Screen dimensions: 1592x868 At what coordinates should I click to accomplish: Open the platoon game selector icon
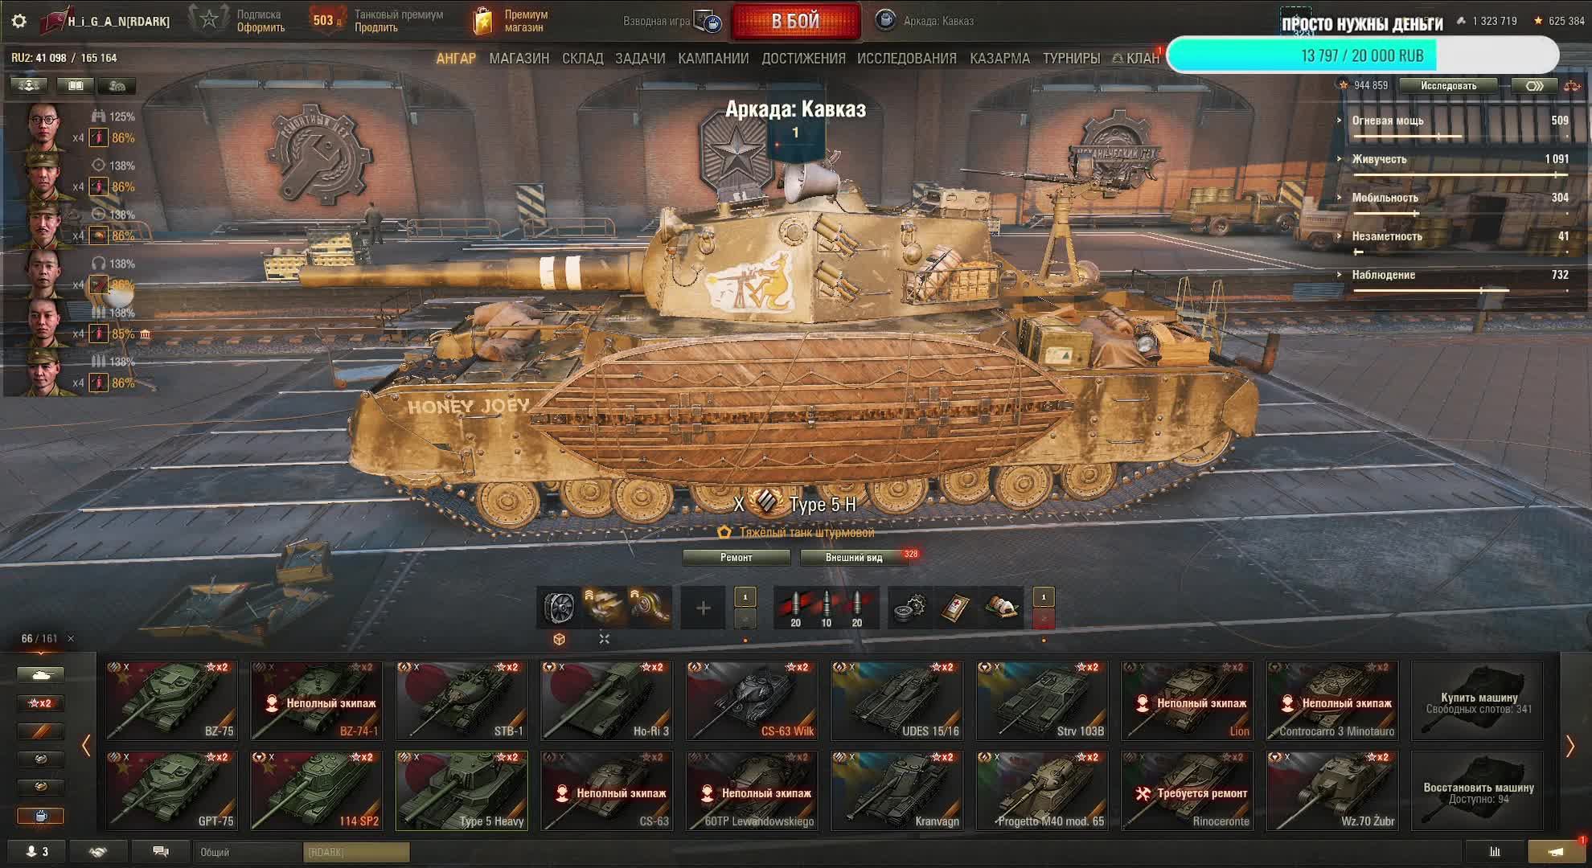point(708,22)
